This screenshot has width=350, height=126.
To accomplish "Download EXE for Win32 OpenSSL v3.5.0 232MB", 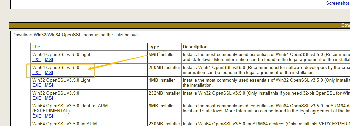I will 37,98.
